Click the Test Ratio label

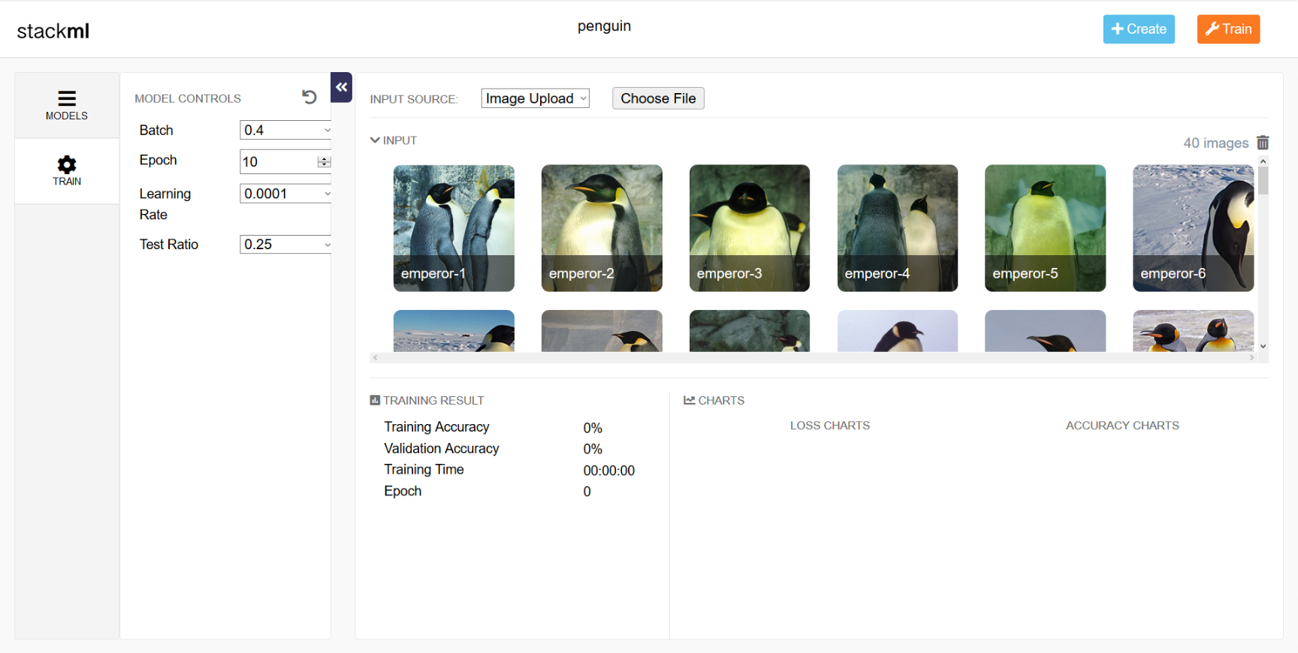(x=169, y=244)
